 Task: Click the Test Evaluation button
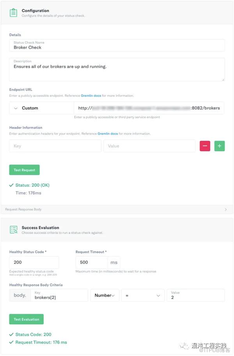27,319
